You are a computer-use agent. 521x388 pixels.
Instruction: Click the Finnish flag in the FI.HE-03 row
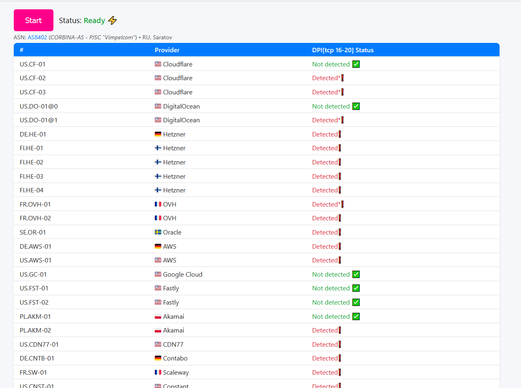click(158, 176)
